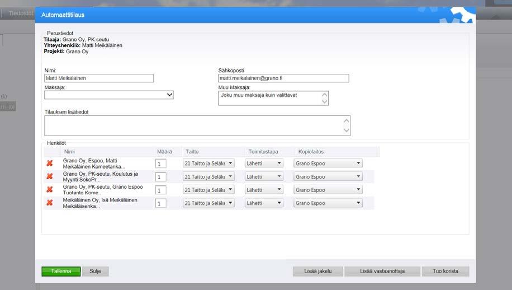Click the Määrä field for Isä Meikäläinen row

[160, 203]
